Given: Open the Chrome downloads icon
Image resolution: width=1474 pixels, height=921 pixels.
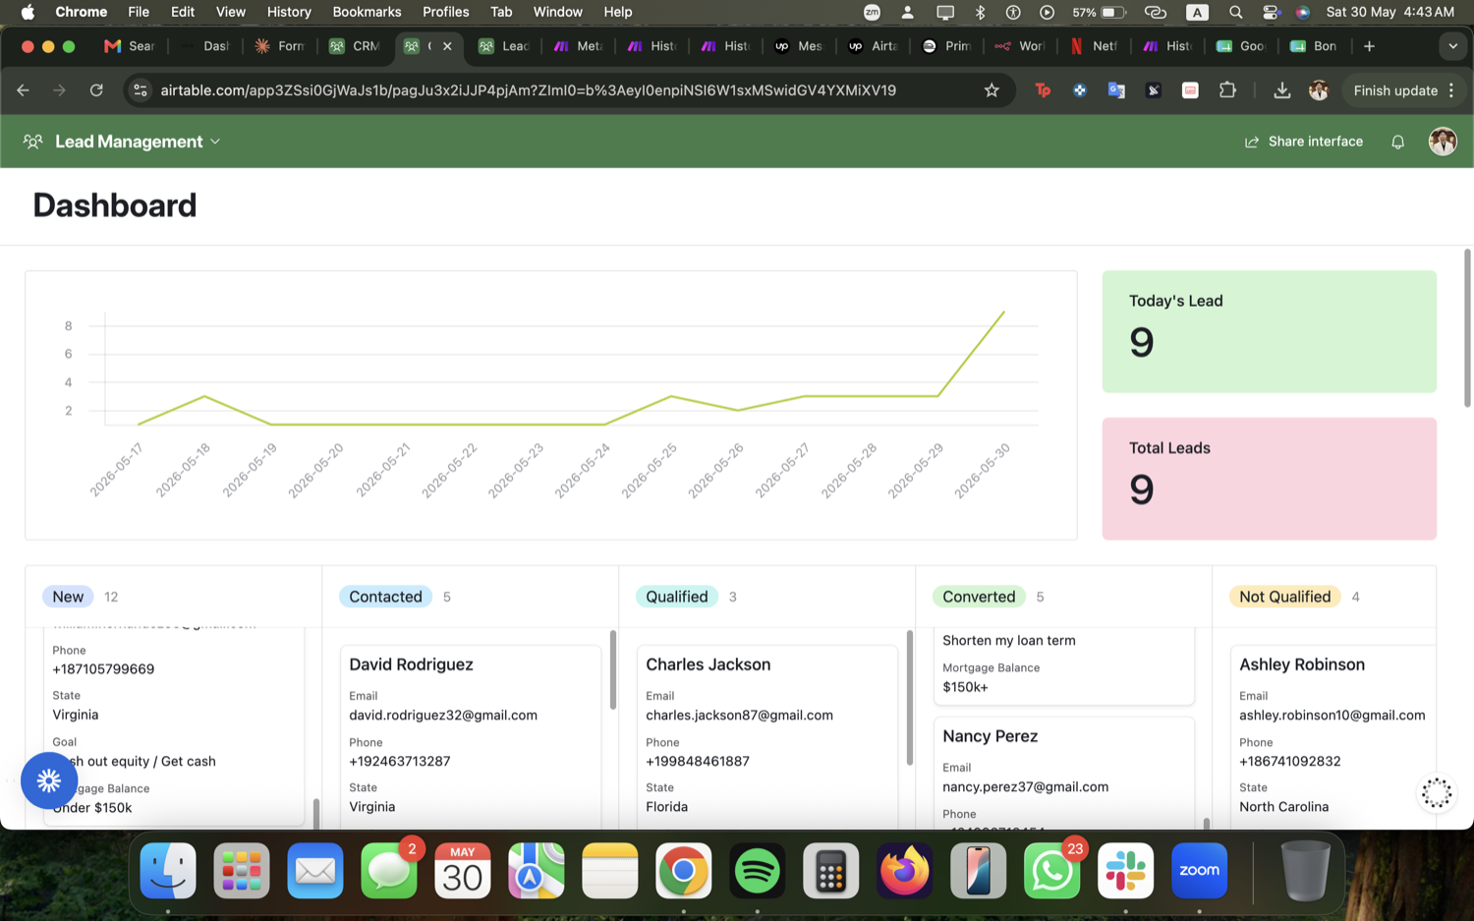Looking at the screenshot, I should pos(1281,90).
